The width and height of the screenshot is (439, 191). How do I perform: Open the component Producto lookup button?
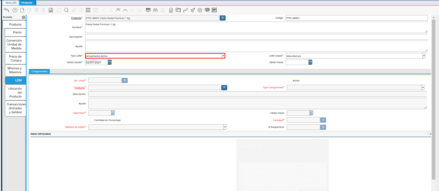point(224,87)
